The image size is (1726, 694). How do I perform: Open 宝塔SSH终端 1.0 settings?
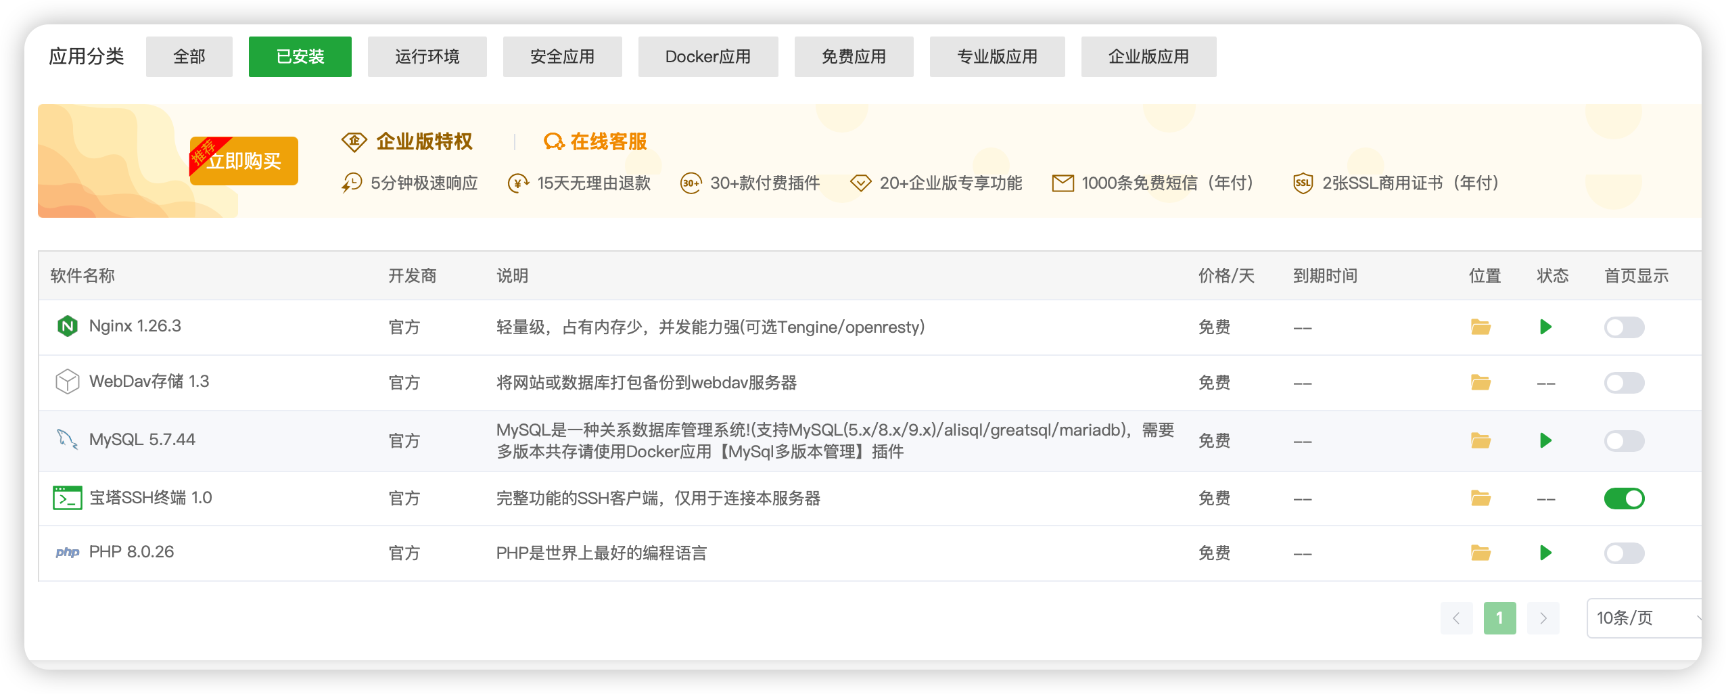[151, 498]
